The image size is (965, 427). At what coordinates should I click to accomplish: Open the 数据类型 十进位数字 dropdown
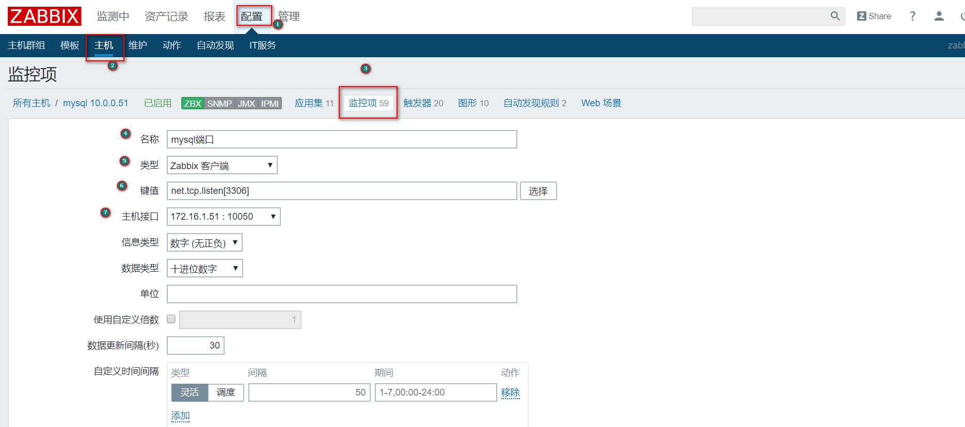(204, 268)
